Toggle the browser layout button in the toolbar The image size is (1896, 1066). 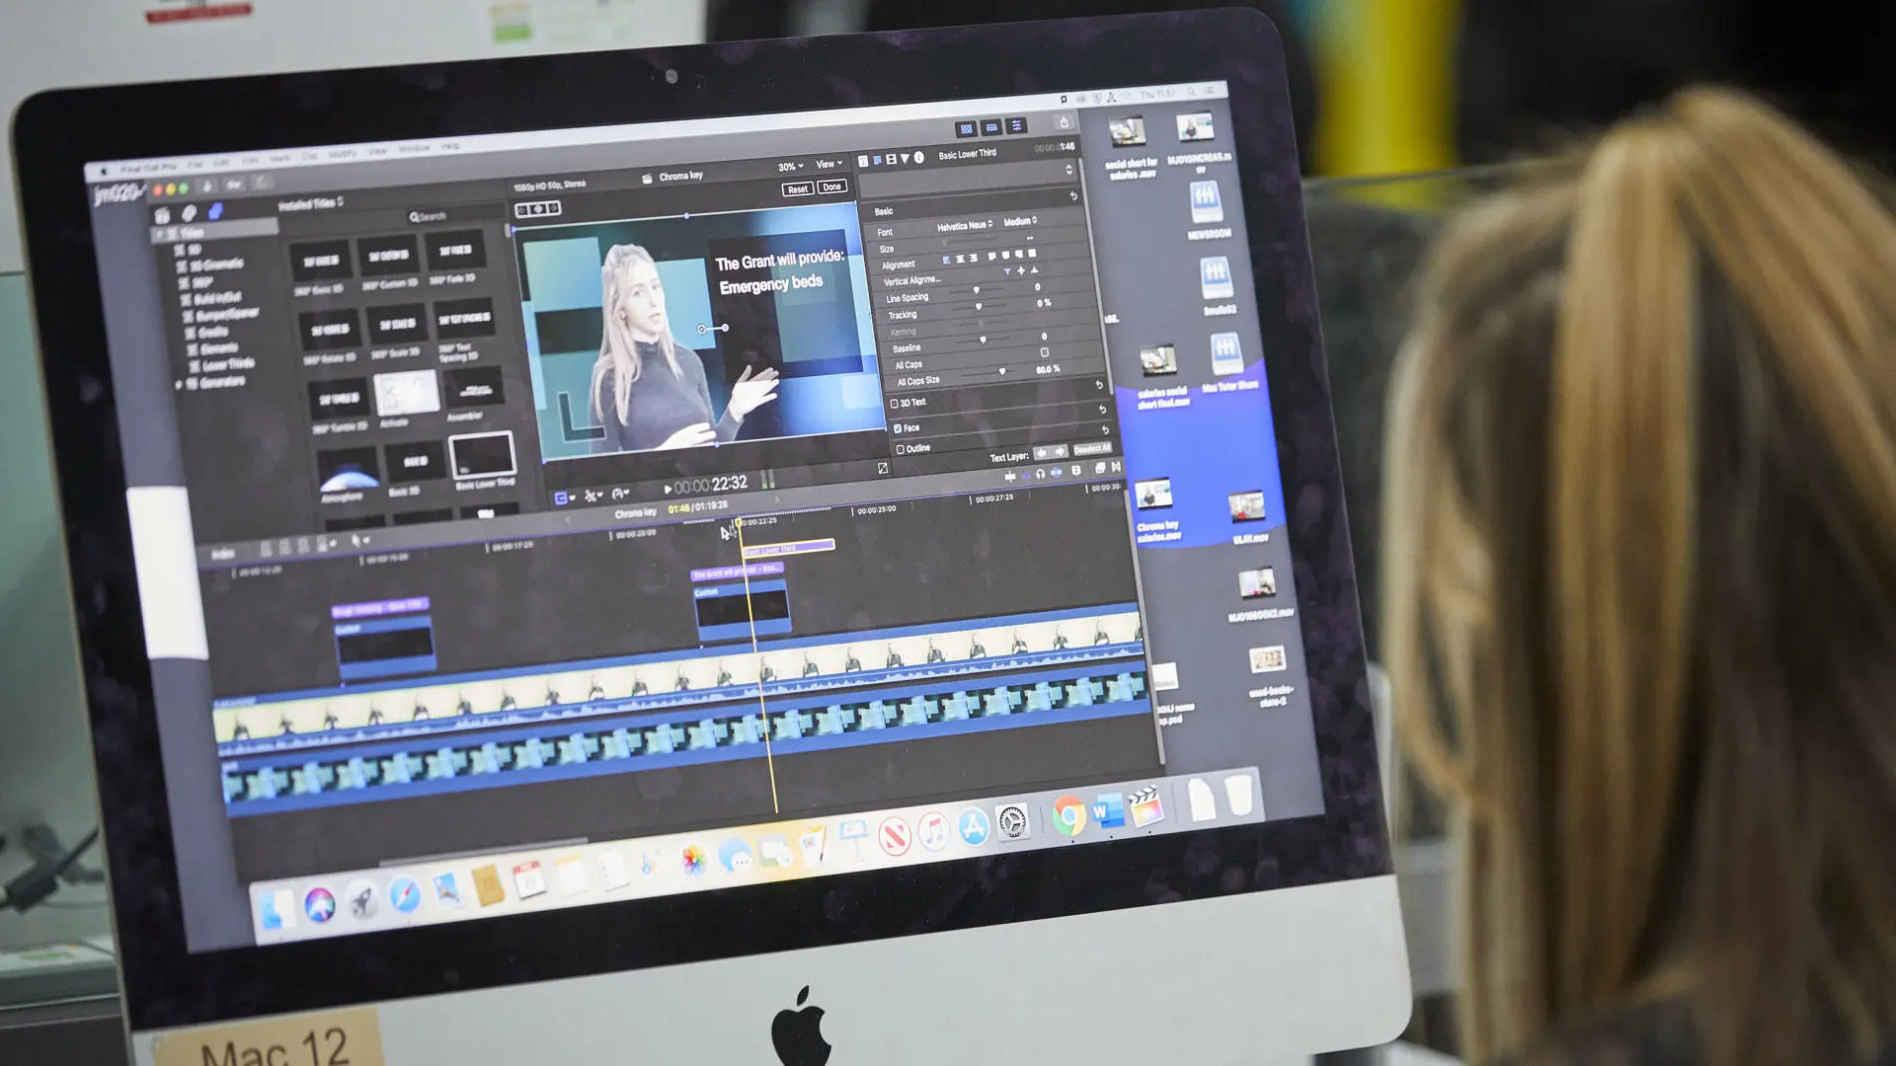click(x=967, y=128)
